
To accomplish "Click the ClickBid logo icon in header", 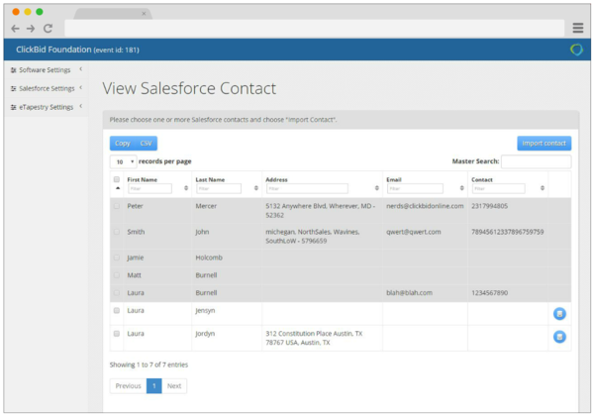I will pyautogui.click(x=576, y=50).
